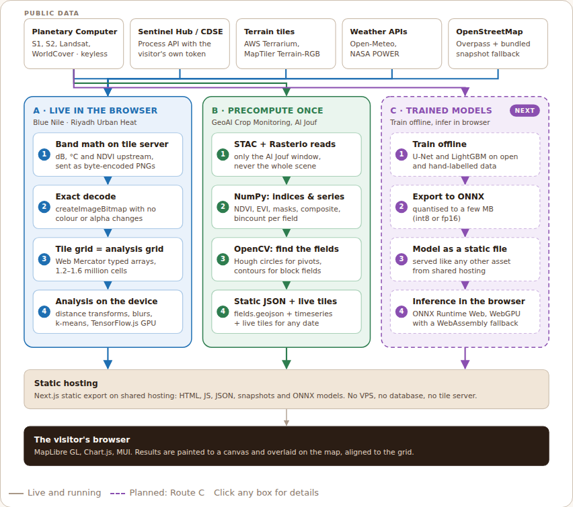The image size is (573, 507).
Task: Click the number 1 badge beside Band math on tile server
Action: pos(44,154)
